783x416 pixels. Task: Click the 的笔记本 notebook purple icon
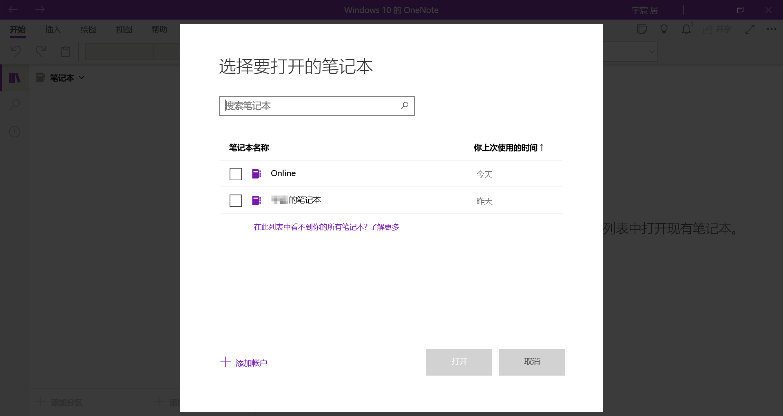[257, 200]
